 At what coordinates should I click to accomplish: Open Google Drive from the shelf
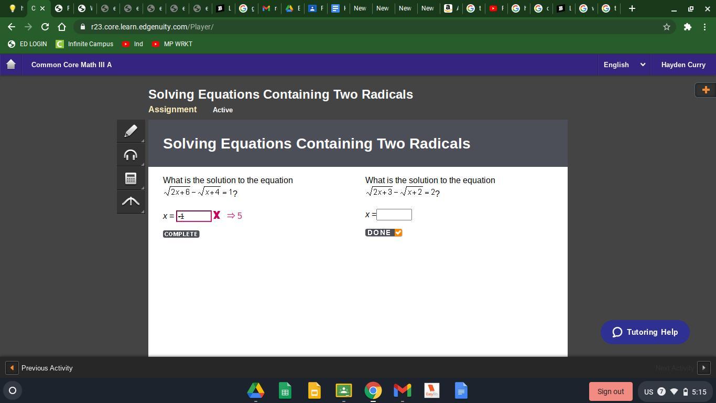[256, 391]
